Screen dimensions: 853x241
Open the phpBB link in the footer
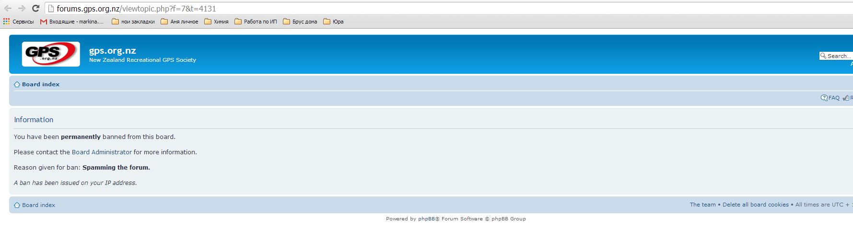pyautogui.click(x=426, y=218)
